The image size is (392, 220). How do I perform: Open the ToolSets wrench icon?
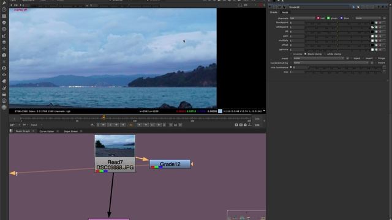pos(4,88)
